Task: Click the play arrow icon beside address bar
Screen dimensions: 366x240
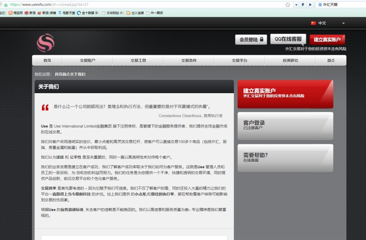Action: pos(310,5)
